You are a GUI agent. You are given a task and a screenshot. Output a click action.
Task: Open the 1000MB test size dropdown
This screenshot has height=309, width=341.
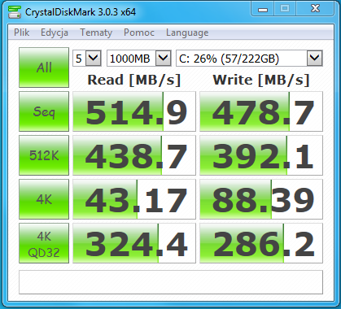point(139,59)
